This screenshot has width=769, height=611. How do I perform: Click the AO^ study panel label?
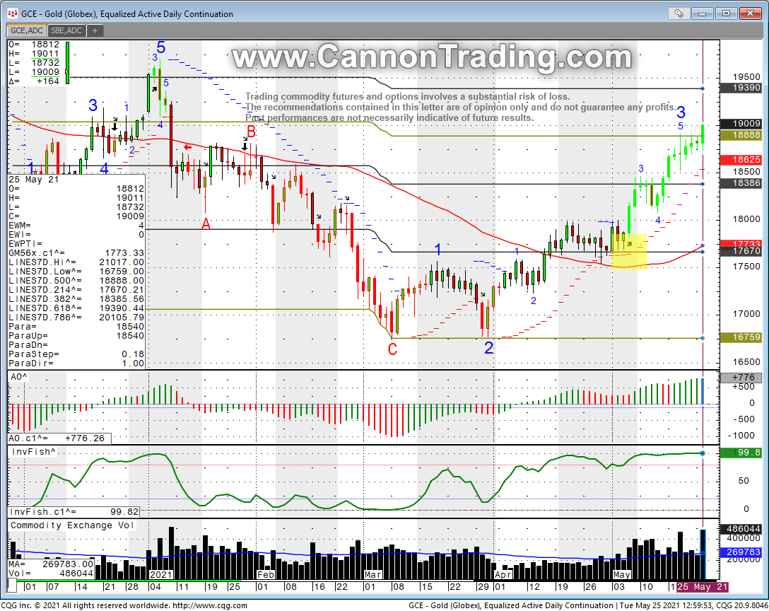pos(20,376)
